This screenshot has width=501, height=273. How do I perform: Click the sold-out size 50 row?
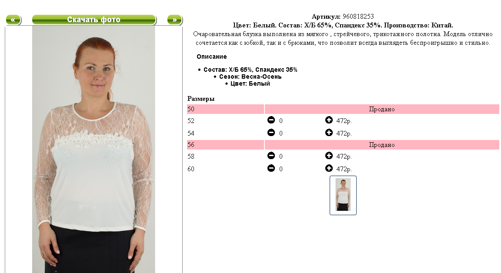(343, 109)
